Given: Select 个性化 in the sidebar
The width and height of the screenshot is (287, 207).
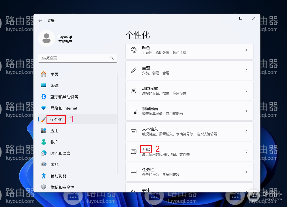Looking at the screenshot, I should 77,119.
